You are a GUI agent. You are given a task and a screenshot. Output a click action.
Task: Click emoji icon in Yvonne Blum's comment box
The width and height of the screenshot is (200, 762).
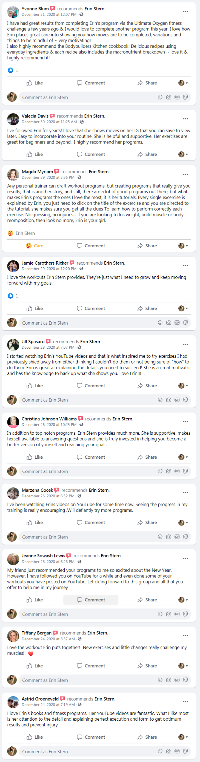pyautogui.click(x=160, y=97)
